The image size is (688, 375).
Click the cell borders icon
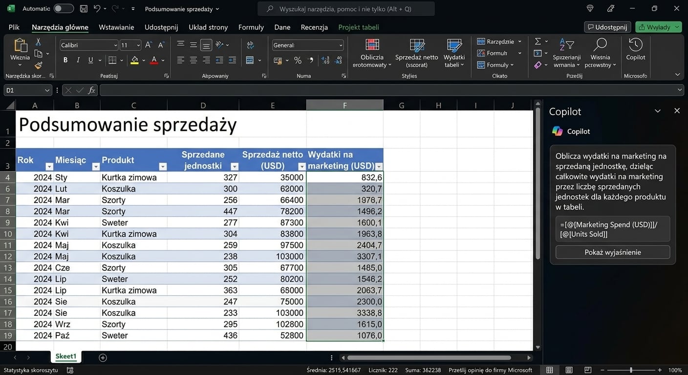112,60
